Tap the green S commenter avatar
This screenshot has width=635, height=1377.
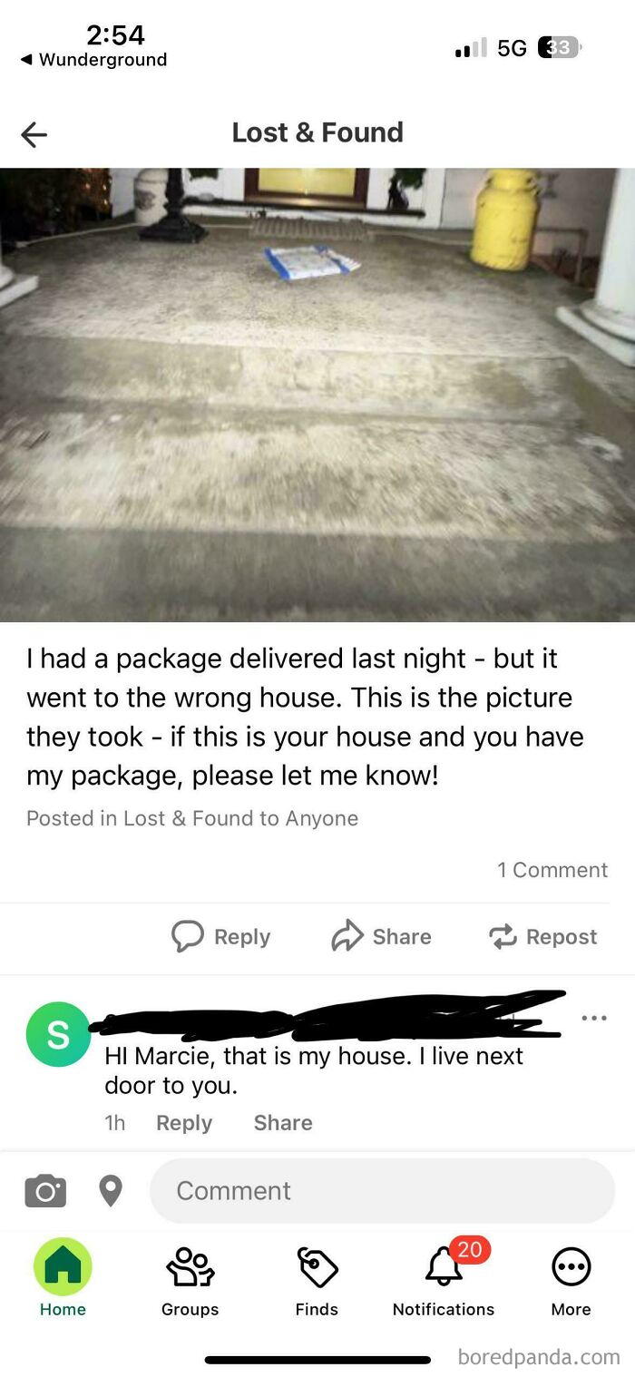[58, 1034]
